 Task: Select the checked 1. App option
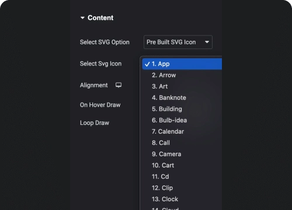coord(182,64)
